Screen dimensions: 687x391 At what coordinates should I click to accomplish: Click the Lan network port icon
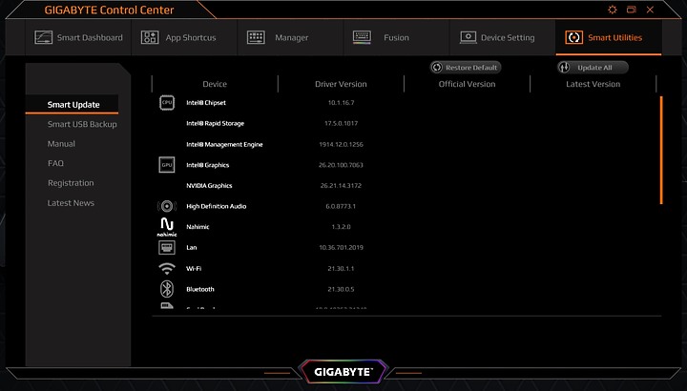point(167,247)
